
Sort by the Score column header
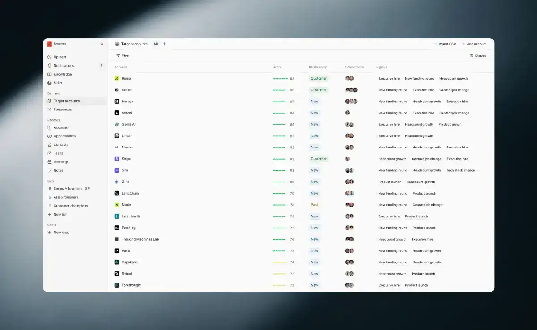(277, 67)
